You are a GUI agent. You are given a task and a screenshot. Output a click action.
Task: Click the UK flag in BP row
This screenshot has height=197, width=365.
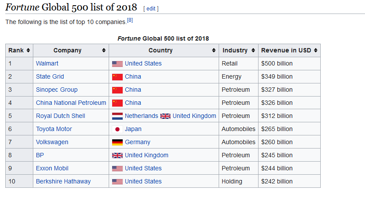(x=117, y=156)
